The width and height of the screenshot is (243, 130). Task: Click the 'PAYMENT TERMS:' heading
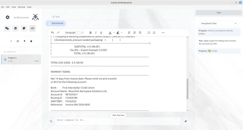point(60,72)
